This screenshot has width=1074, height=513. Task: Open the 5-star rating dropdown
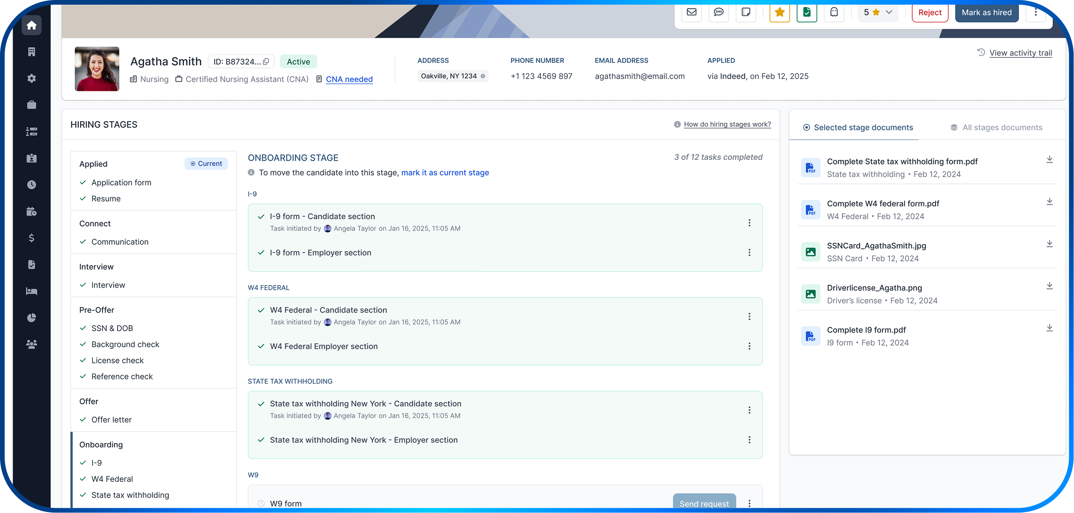coord(877,13)
